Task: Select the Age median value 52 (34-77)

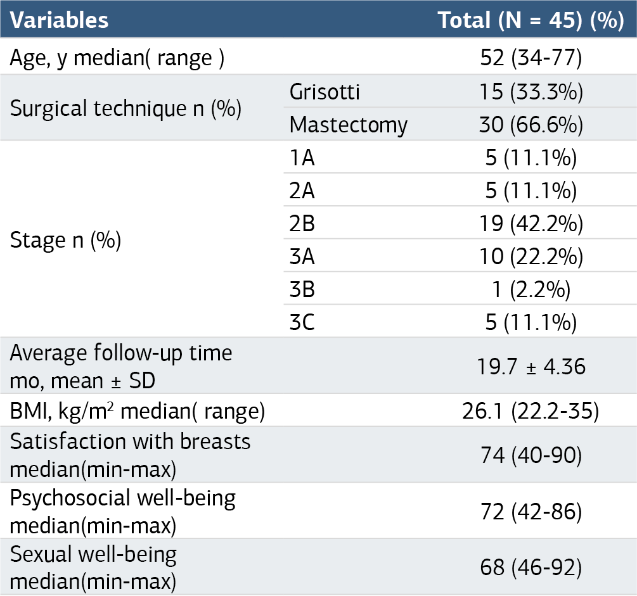Action: click(531, 57)
